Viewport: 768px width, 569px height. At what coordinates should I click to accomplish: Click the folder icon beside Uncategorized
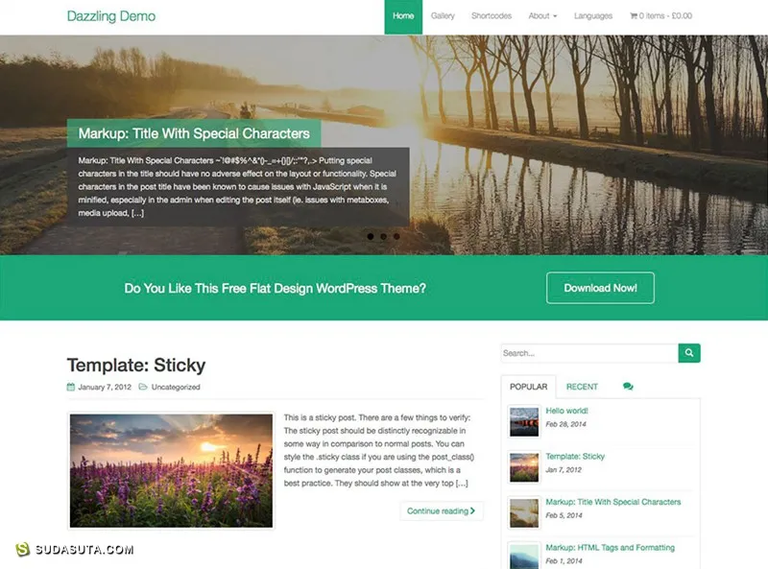point(142,387)
